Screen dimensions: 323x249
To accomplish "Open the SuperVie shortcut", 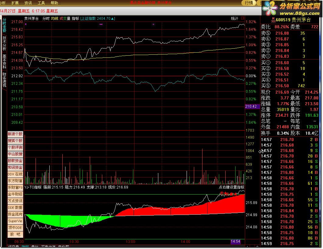I will 15,221.
